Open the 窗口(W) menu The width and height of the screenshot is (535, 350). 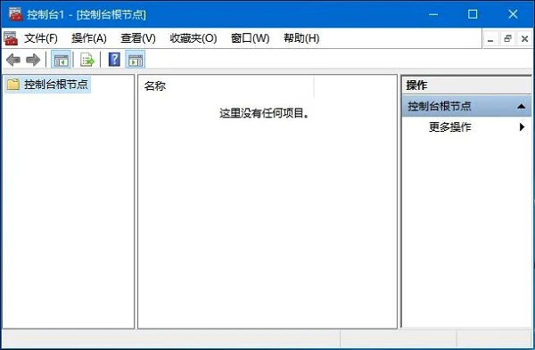(250, 38)
